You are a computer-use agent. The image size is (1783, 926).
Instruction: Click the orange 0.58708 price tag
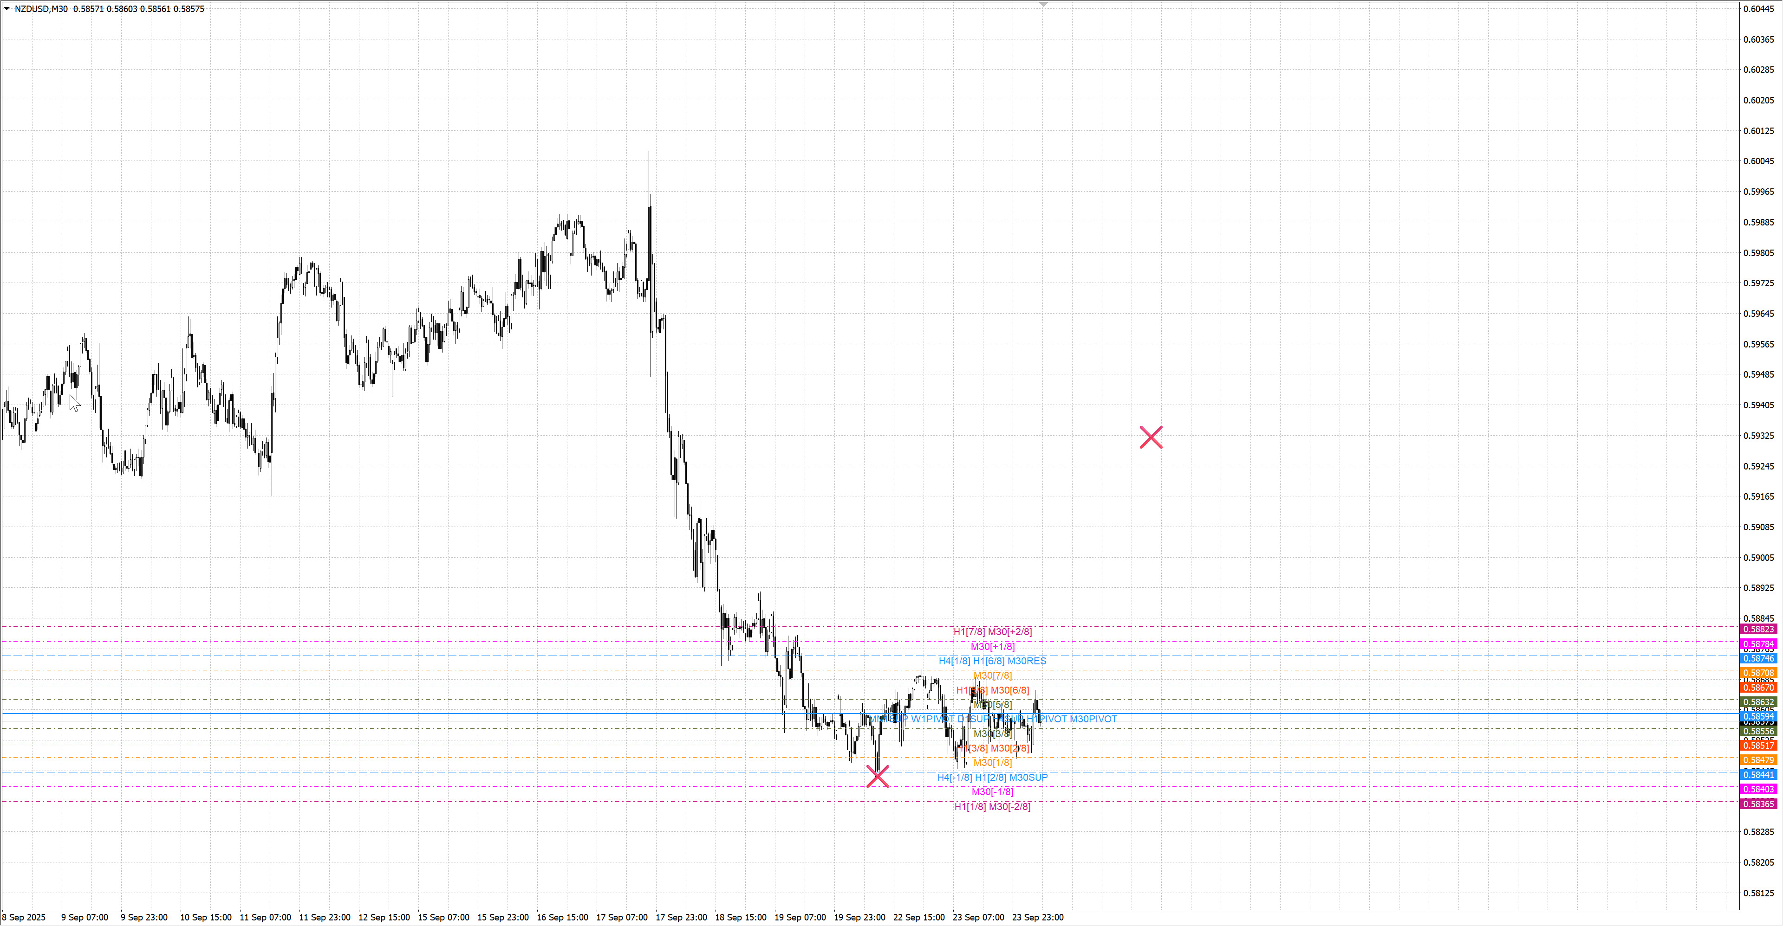pyautogui.click(x=1758, y=673)
